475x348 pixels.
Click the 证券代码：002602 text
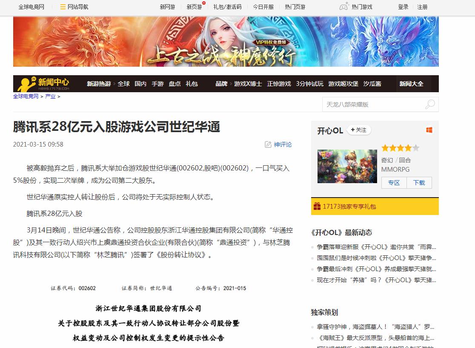73,289
